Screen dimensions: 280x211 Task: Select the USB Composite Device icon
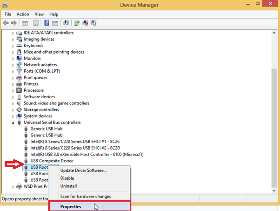[27, 161]
